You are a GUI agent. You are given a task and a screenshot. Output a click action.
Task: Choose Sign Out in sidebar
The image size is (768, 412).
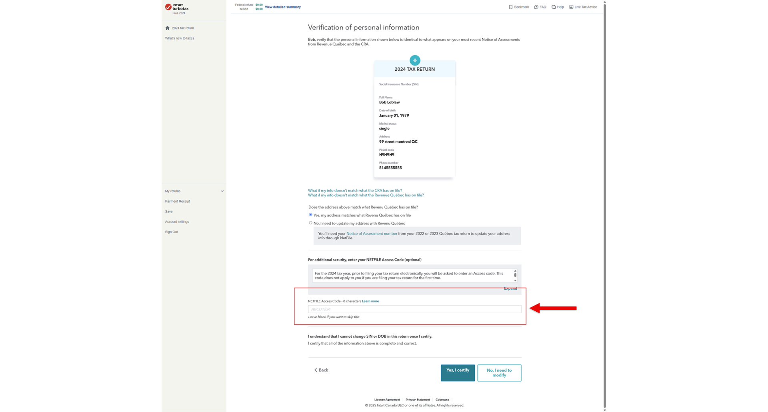point(172,232)
